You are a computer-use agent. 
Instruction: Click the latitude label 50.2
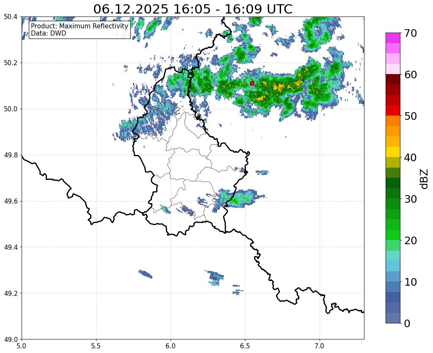(x=11, y=63)
